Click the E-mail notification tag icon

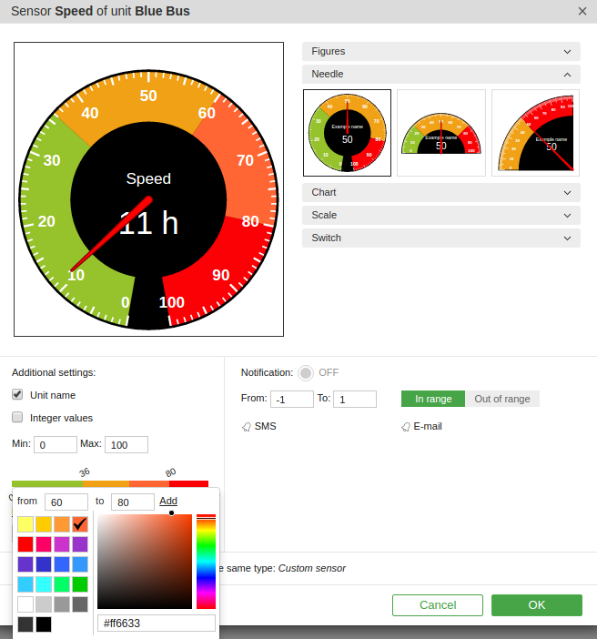[x=406, y=426]
